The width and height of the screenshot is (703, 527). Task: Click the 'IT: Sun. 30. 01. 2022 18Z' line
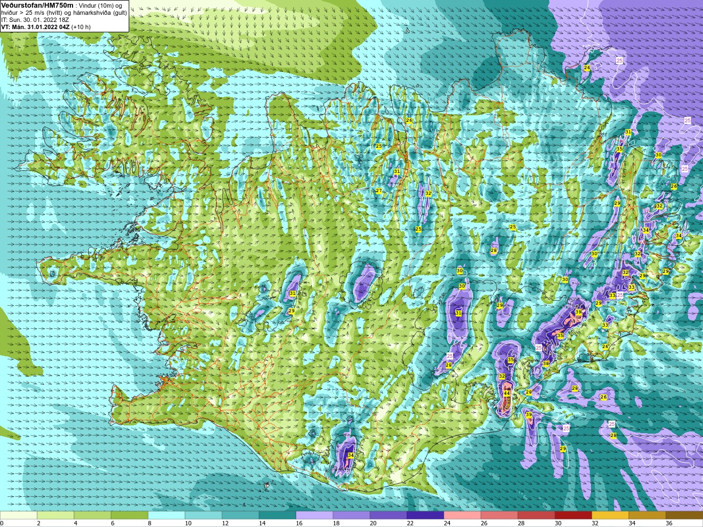tap(36, 19)
